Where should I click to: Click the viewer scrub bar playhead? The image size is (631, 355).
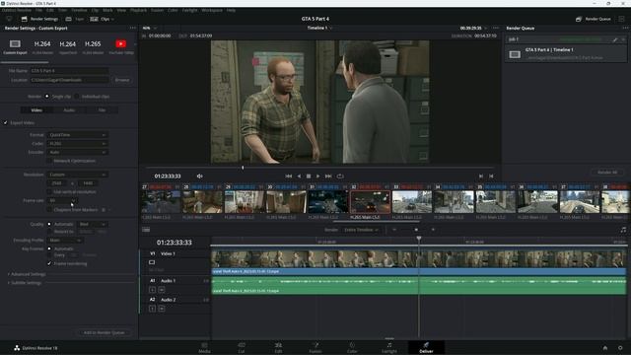(243, 168)
